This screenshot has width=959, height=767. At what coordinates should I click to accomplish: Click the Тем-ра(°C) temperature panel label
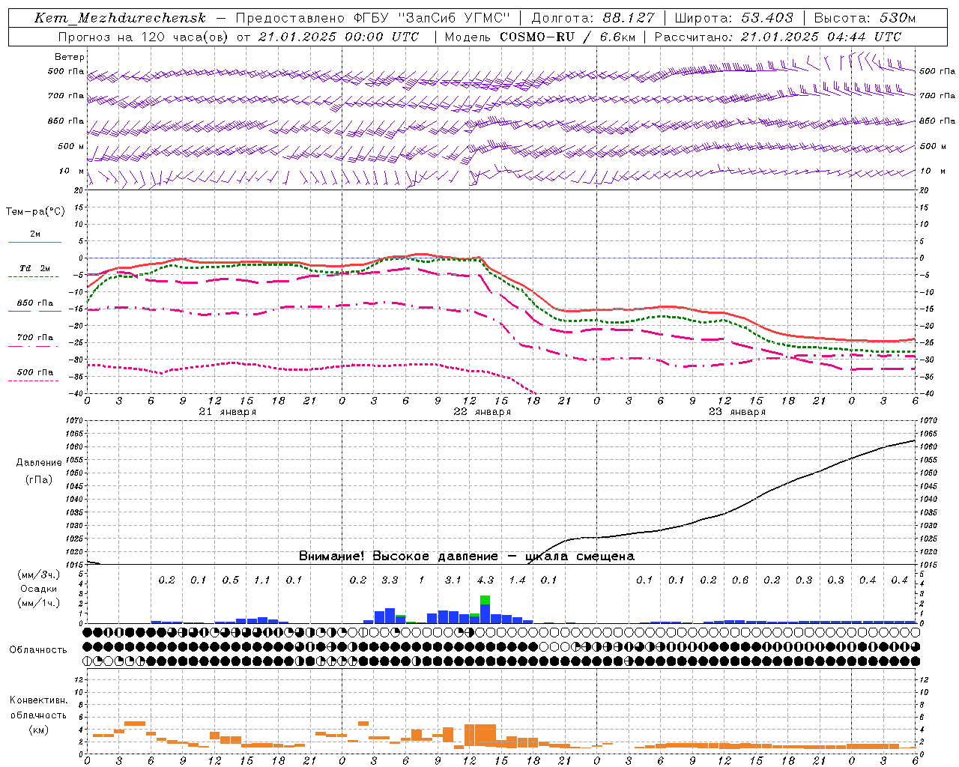(x=35, y=212)
